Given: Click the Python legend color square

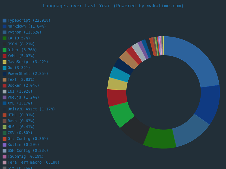Looking at the screenshot, I should (x=5, y=32).
